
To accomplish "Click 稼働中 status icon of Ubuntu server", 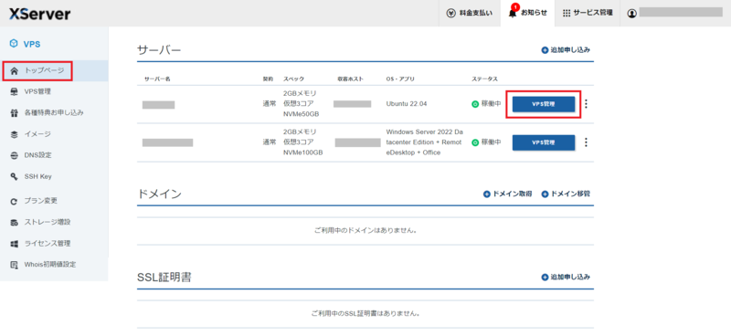I will coord(475,104).
